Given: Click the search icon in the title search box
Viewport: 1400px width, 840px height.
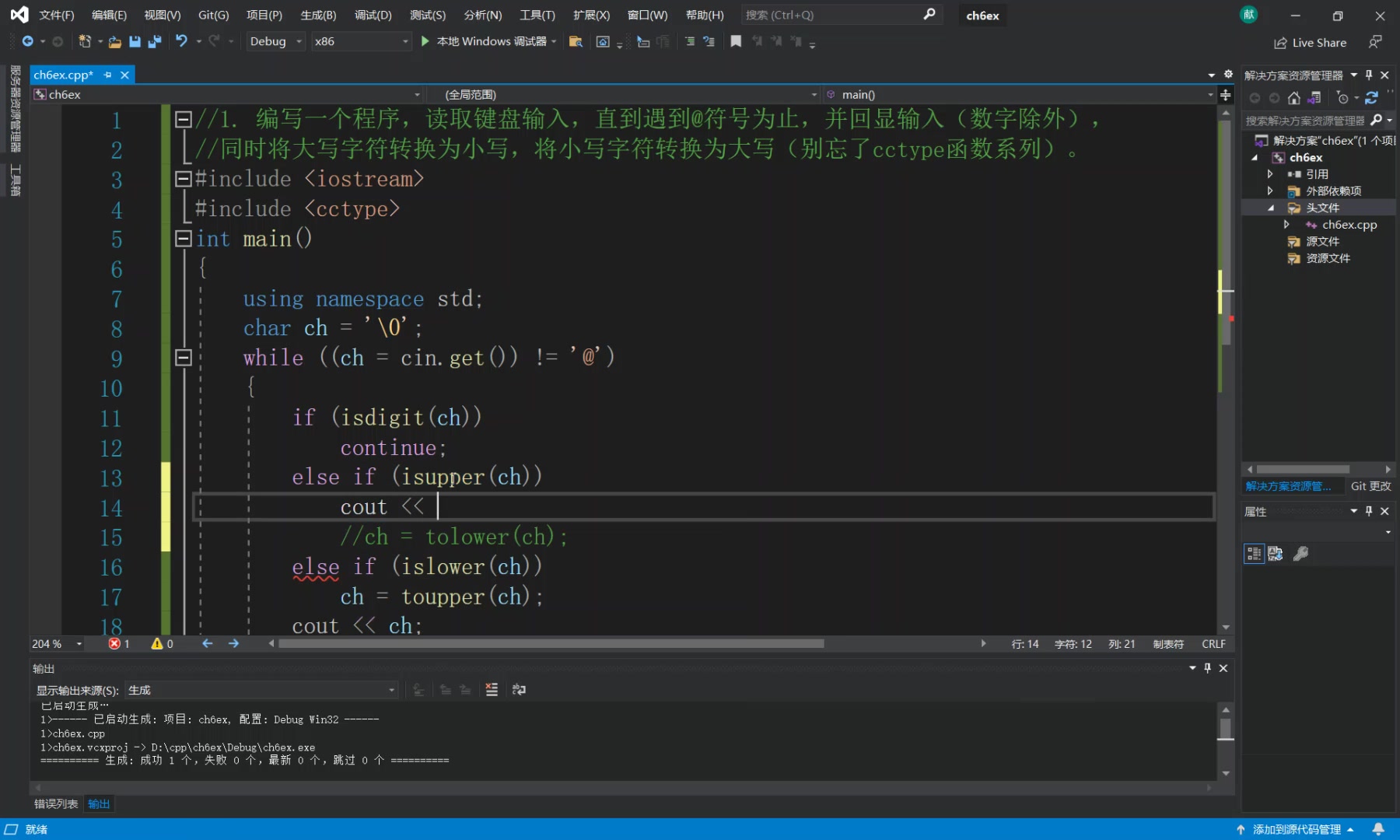Looking at the screenshot, I should coord(929,15).
